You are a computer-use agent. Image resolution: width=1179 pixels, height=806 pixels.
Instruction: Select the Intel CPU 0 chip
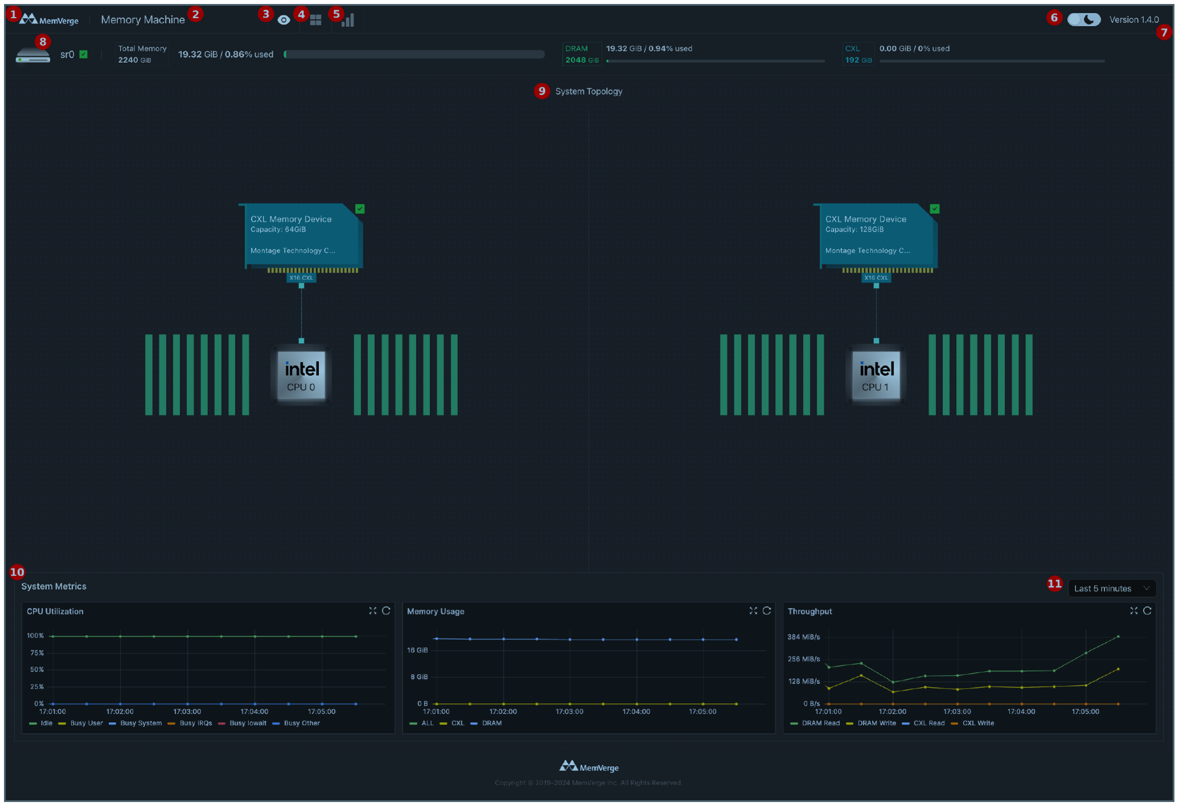click(x=301, y=375)
